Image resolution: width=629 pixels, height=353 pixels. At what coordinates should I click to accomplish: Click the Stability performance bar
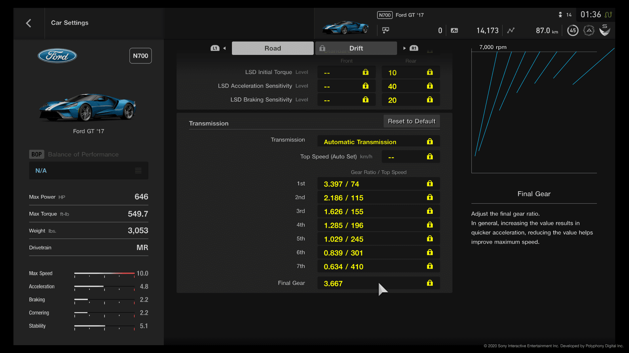pyautogui.click(x=105, y=327)
